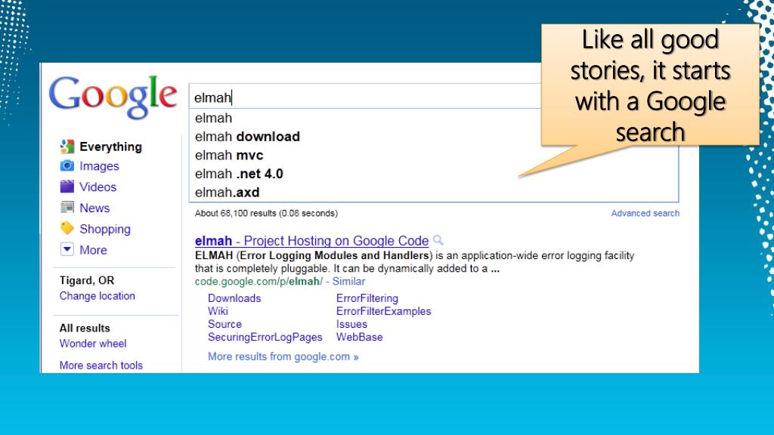Click the code.google.com/p/elmah/ URL text
This screenshot has height=435, width=774.
click(259, 281)
